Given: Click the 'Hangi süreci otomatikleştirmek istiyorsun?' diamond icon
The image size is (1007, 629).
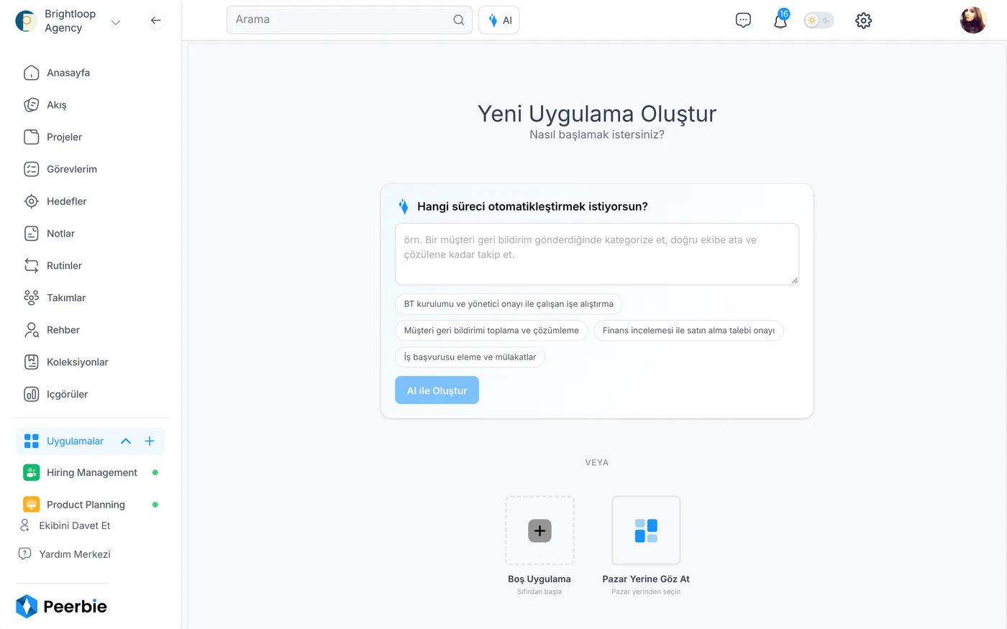Looking at the screenshot, I should (404, 206).
